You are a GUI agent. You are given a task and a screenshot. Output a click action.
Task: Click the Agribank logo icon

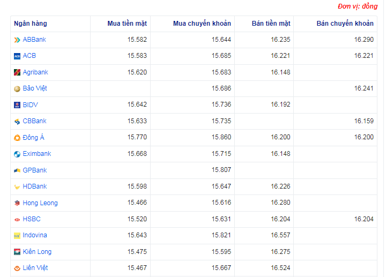coord(17,72)
